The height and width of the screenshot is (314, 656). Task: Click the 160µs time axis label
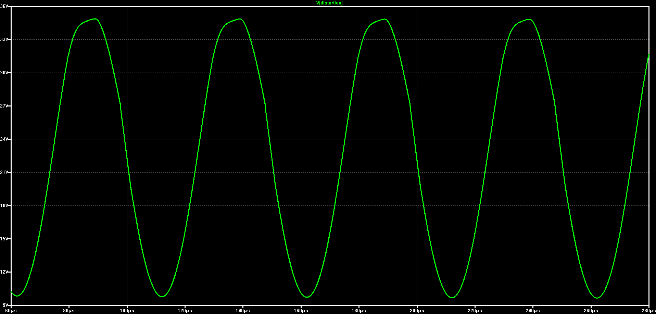301,311
